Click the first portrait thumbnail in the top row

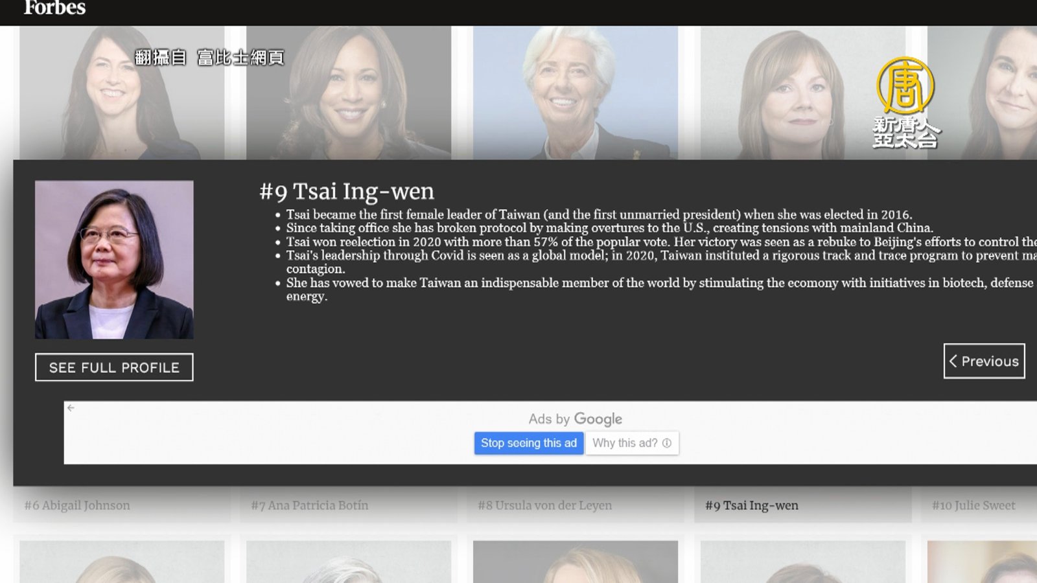point(122,93)
